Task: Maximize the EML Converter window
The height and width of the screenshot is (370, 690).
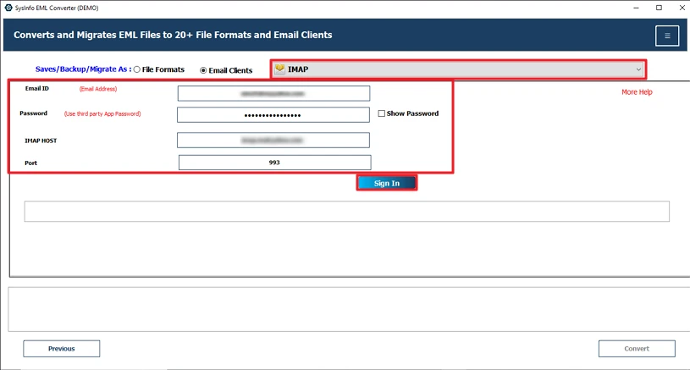Action: click(x=659, y=8)
